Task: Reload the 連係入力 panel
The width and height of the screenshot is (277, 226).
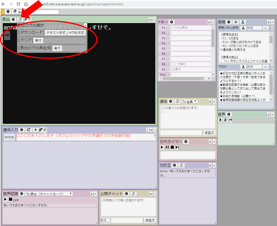Action: [29, 130]
